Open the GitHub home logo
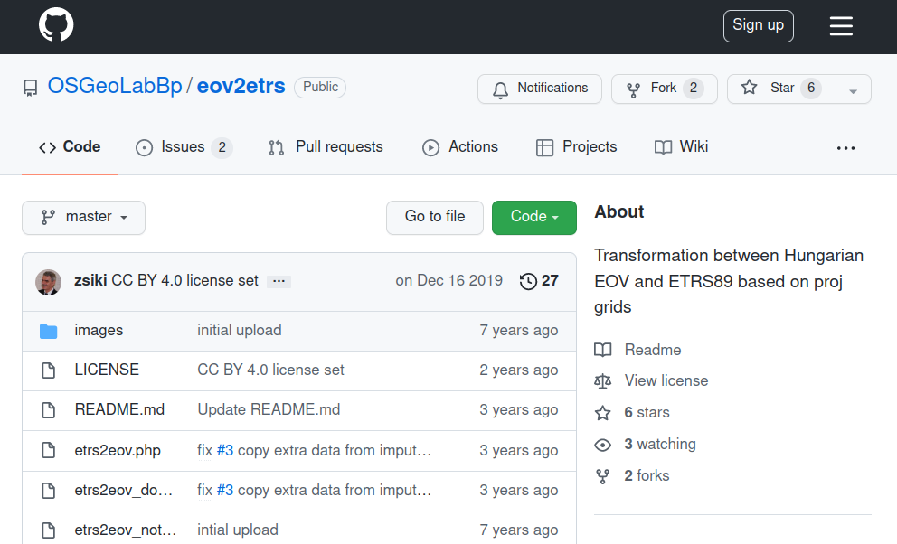The width and height of the screenshot is (897, 544). click(x=56, y=24)
